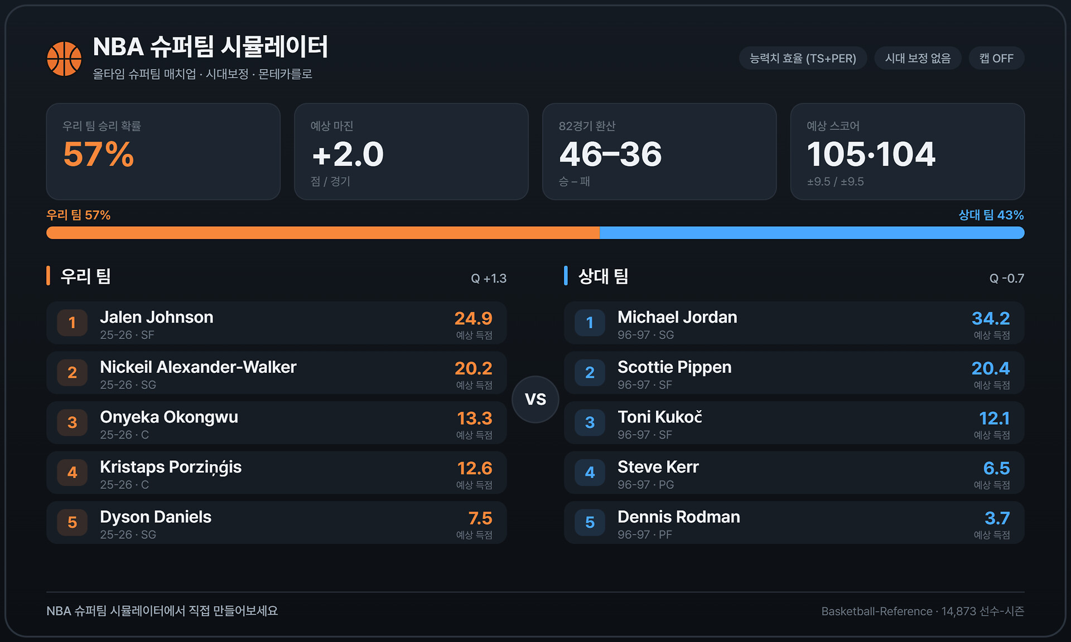The width and height of the screenshot is (1071, 642).
Task: Click the 우리 팀 section header
Action: pyautogui.click(x=85, y=276)
